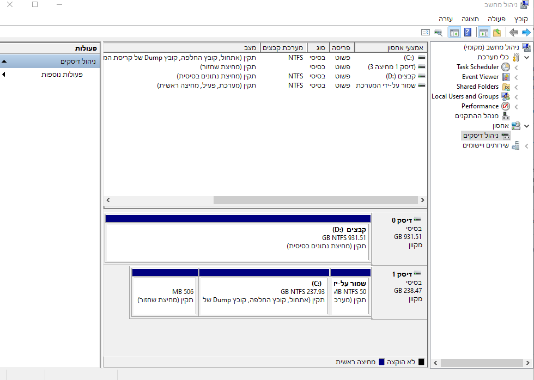
Task: Click the volume icon of שמור על-ידי המערכת row
Action: point(422,85)
